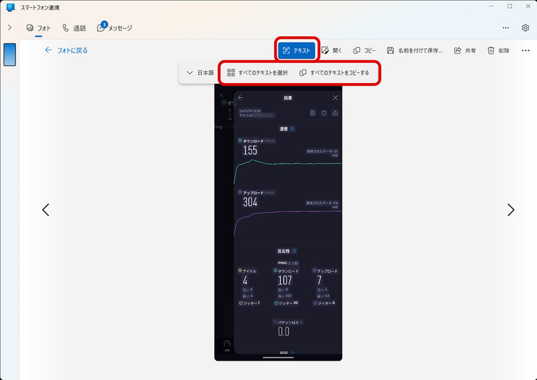
Task: Click the download value 155 in photo
Action: pos(250,150)
